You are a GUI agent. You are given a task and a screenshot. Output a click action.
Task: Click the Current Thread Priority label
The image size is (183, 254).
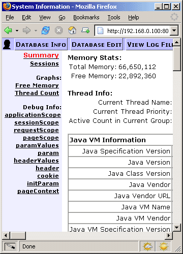click(133, 112)
